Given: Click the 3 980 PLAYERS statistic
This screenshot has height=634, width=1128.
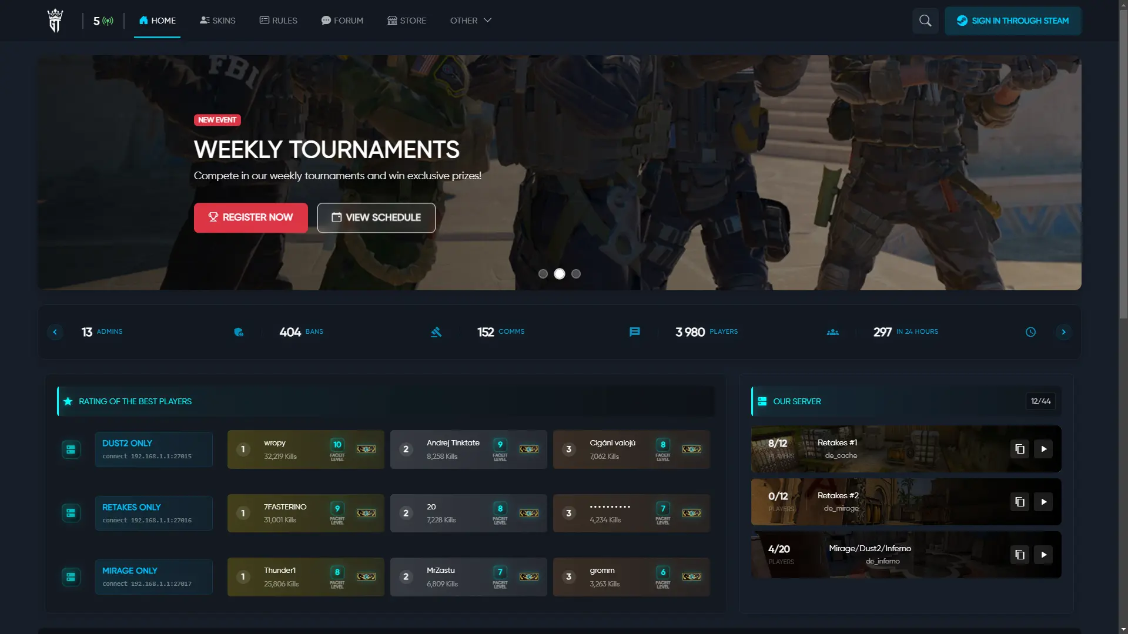Looking at the screenshot, I should coord(707,332).
